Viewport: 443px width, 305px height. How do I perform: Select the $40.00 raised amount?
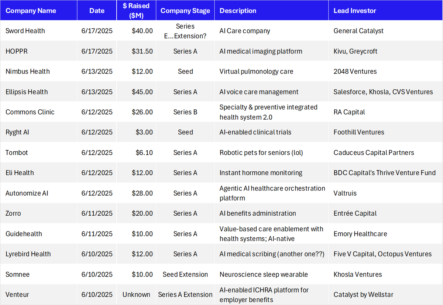pos(136,31)
